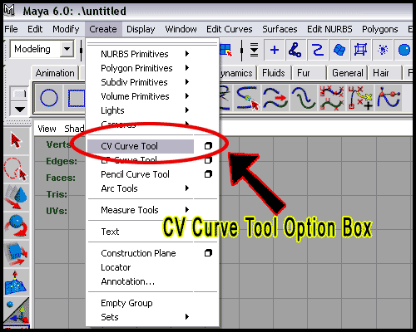Open the Surfaces menu

(280, 29)
